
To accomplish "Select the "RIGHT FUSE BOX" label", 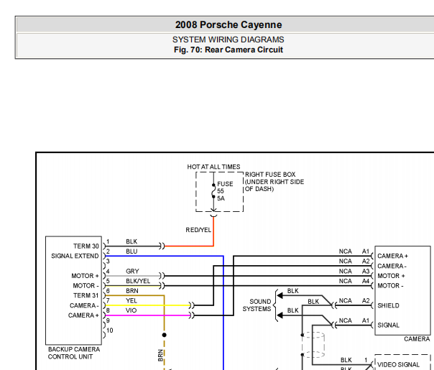I will point(270,175).
